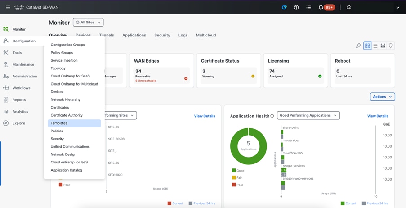
Task: Click the Configuration wrench icon
Action: (x=6, y=41)
